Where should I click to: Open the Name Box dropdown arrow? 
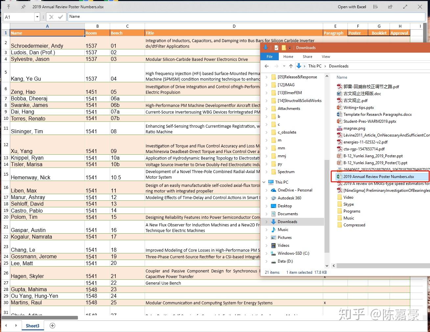tap(37, 17)
